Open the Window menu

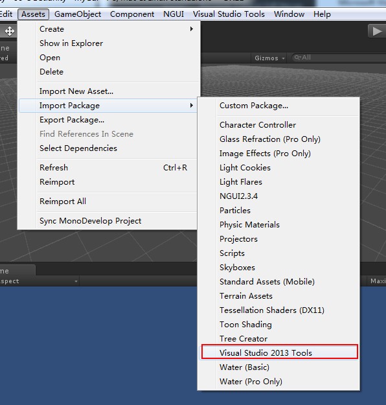click(x=289, y=14)
